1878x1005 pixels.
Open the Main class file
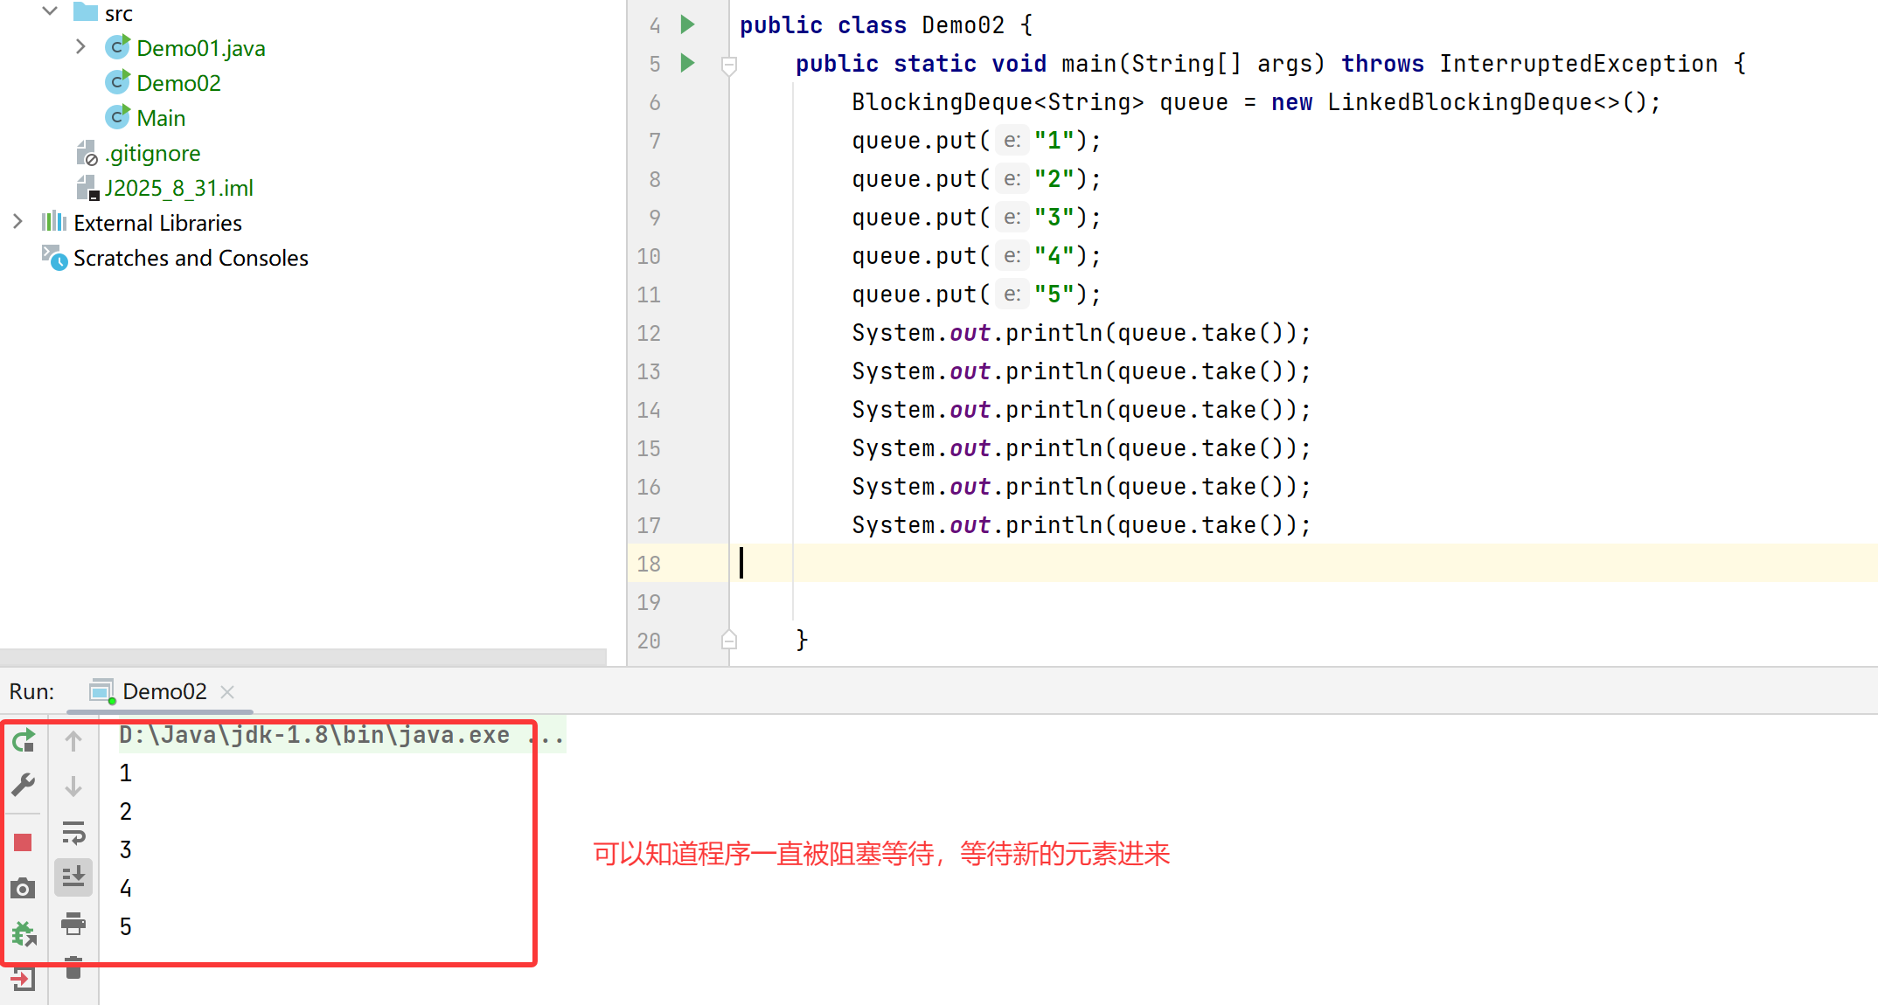point(161,118)
